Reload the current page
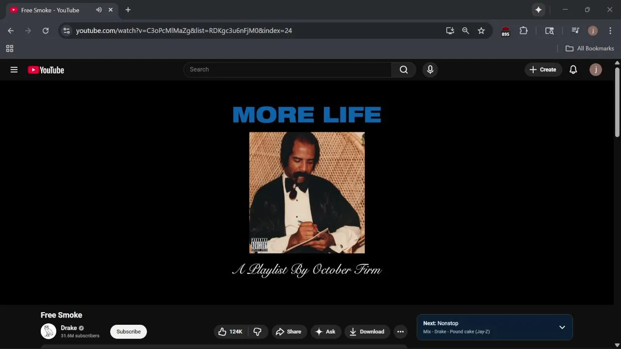The width and height of the screenshot is (621, 349). tap(46, 31)
